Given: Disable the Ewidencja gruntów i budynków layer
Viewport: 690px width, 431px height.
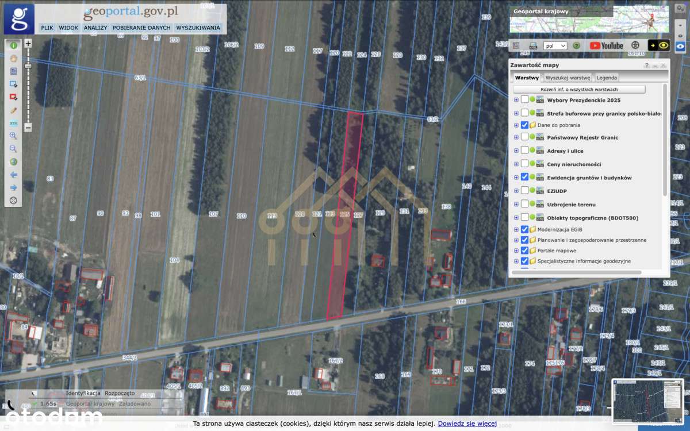Looking at the screenshot, I should click(524, 177).
